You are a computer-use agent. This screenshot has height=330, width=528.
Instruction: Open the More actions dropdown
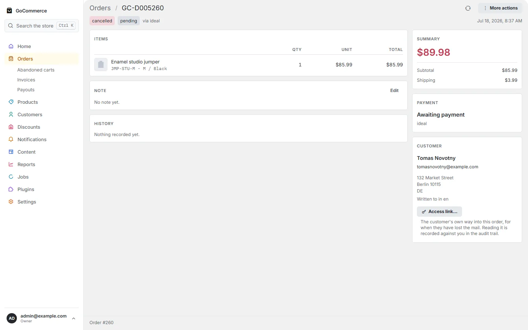coord(500,8)
